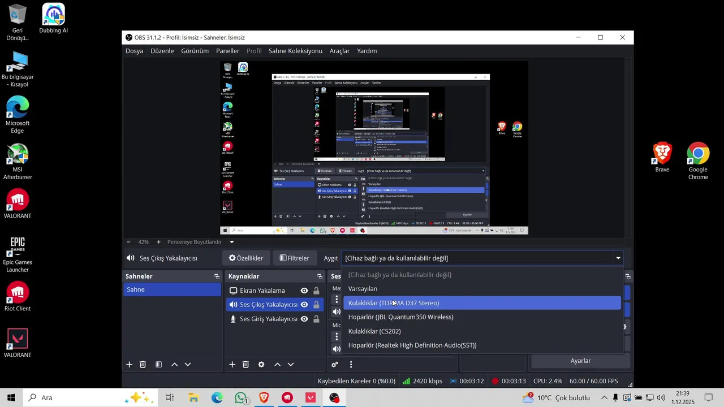Click the OBS preview canvas
Image resolution: width=724 pixels, height=407 pixels.
374,148
